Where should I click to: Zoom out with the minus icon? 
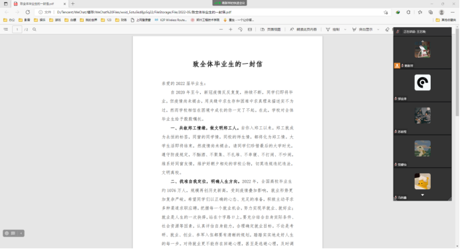point(221,29)
